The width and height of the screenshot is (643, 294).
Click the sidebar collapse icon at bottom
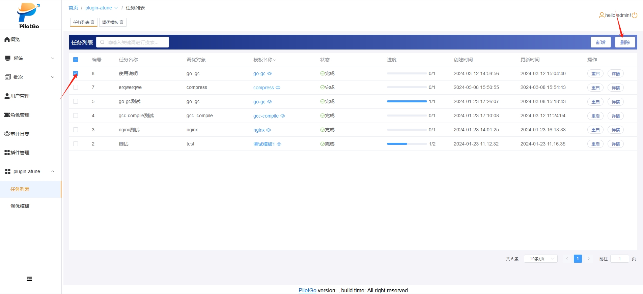pyautogui.click(x=29, y=279)
